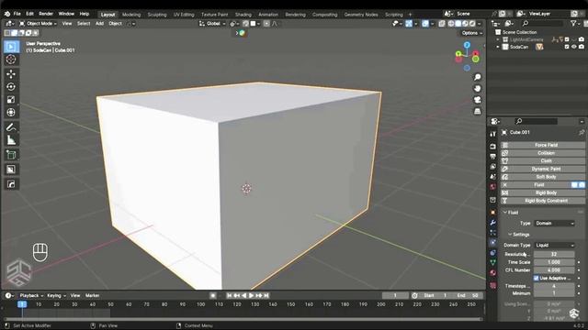This screenshot has width=588, height=330.
Task: Pin the Cube.001 properties context
Action: coord(582,132)
